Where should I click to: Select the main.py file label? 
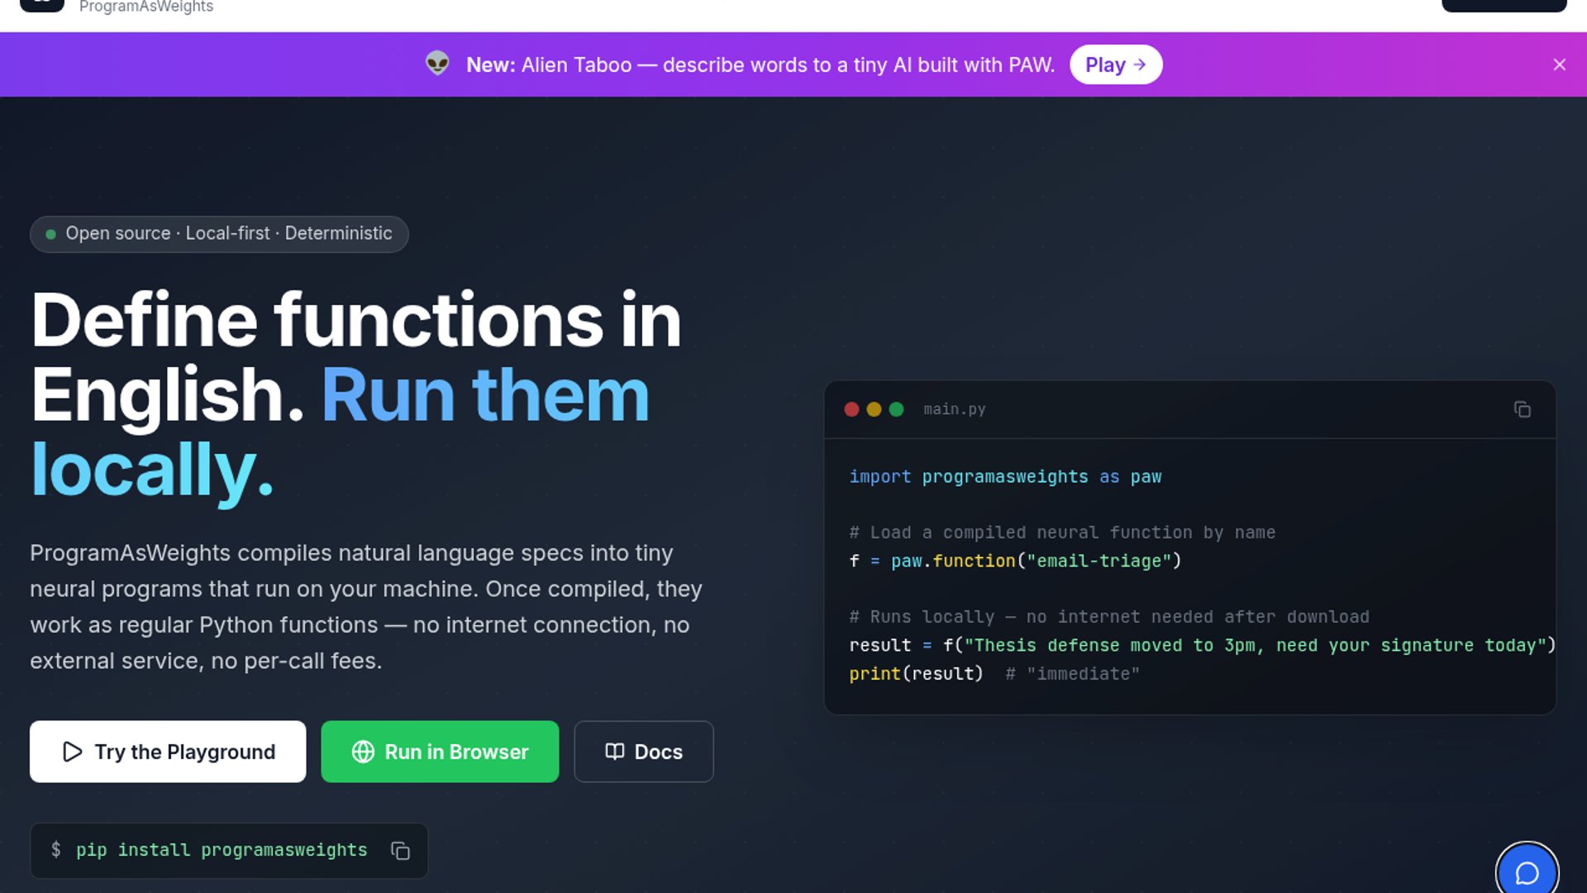[x=954, y=409]
